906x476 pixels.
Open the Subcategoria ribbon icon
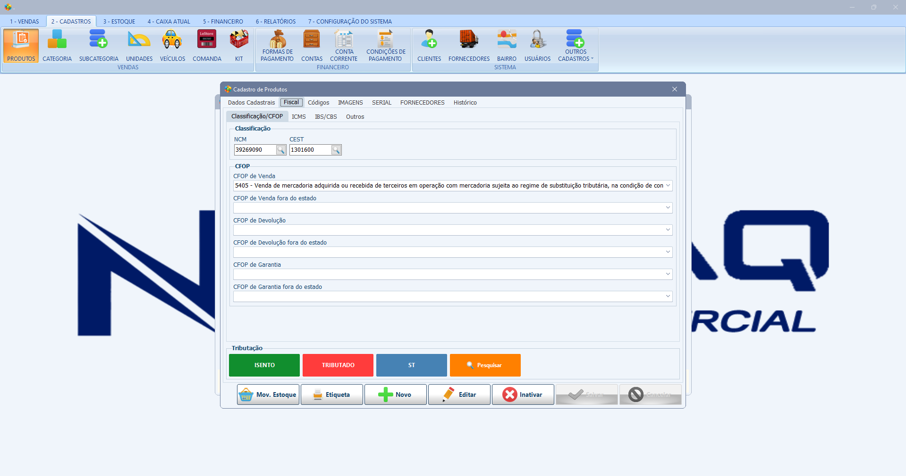coord(99,46)
